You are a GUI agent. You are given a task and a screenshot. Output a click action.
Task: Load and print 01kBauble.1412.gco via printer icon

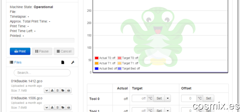(69, 90)
